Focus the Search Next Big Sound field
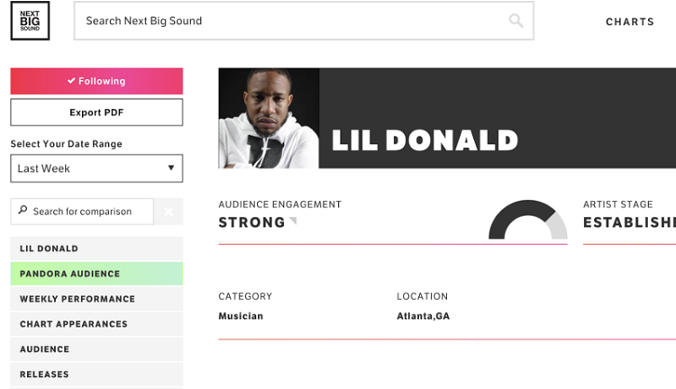Viewport: 676px width, 389px height. point(304,21)
